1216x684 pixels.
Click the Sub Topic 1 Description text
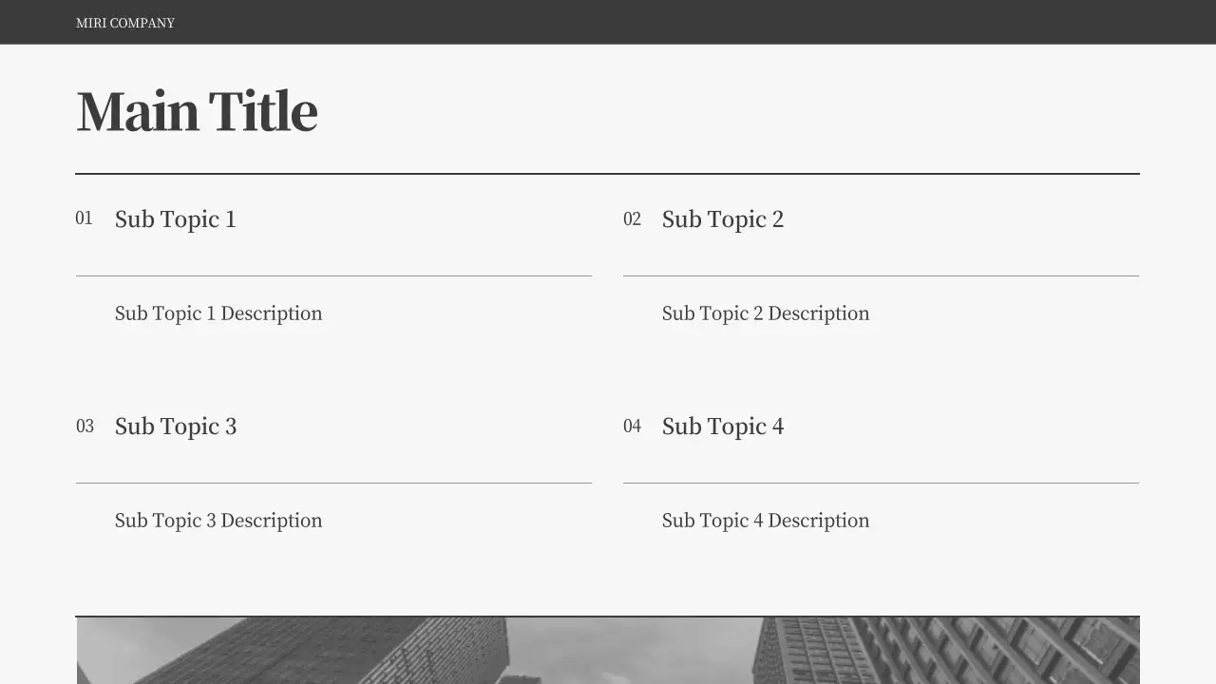coord(218,313)
